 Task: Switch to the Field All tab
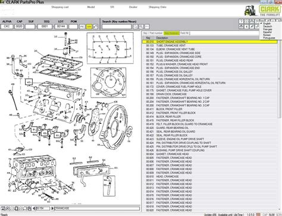[184, 33]
